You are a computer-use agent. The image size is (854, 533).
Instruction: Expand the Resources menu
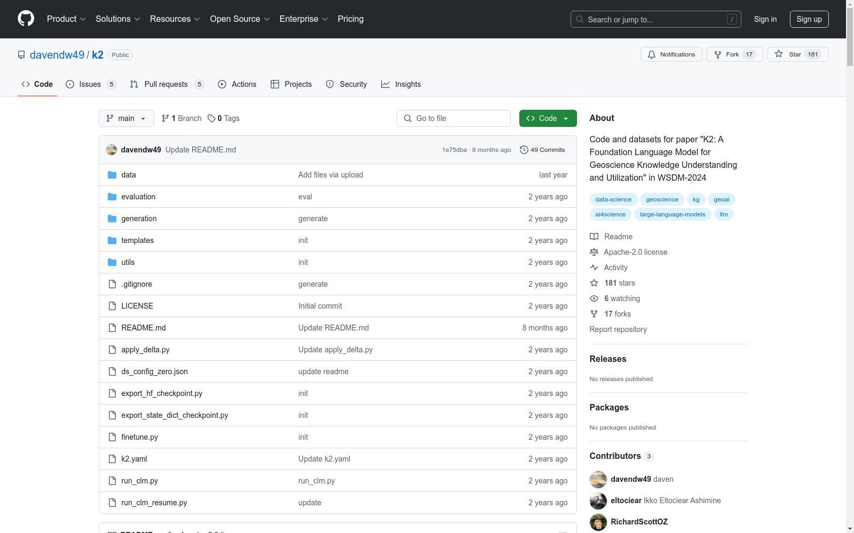[x=175, y=19]
